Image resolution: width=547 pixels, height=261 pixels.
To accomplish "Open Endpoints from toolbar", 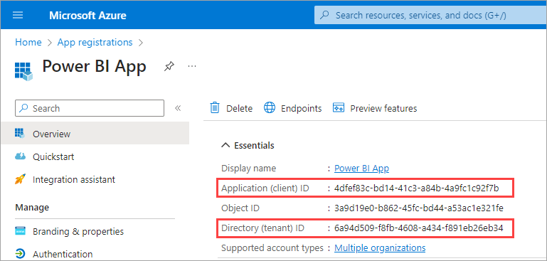I will point(292,108).
